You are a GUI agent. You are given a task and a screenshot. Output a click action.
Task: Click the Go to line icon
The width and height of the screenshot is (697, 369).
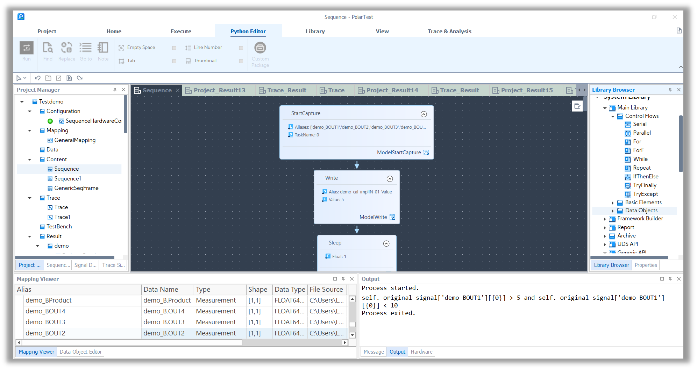point(85,48)
